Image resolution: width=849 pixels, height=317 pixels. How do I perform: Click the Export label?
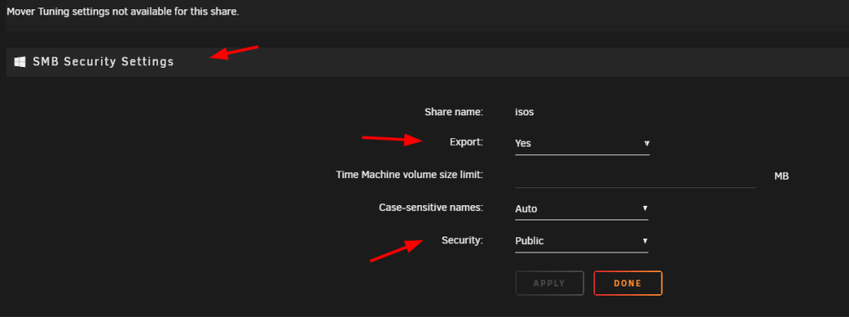tap(466, 142)
